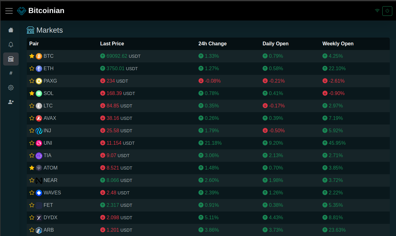The height and width of the screenshot is (236, 396).
Task: Sort by Last Price column header
Action: point(112,44)
